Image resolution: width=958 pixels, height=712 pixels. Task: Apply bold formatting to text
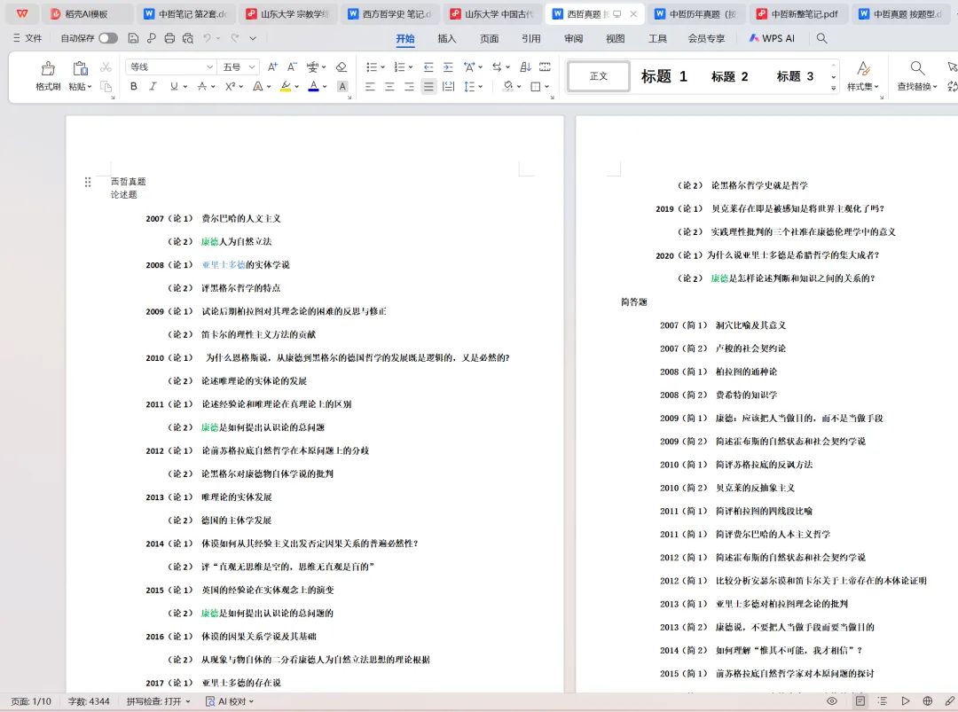[x=135, y=86]
